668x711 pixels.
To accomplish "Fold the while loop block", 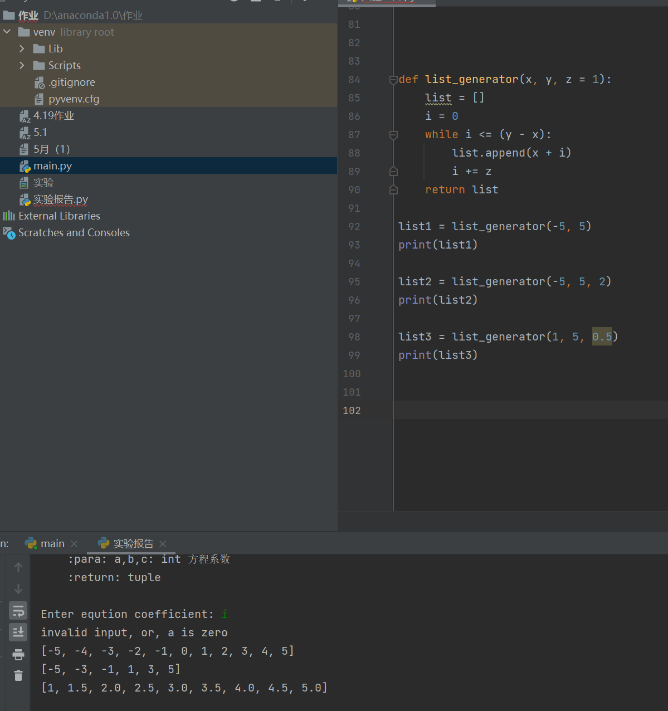I will click(x=393, y=135).
